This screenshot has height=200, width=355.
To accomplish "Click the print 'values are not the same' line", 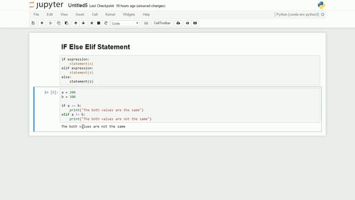I will point(110,119).
